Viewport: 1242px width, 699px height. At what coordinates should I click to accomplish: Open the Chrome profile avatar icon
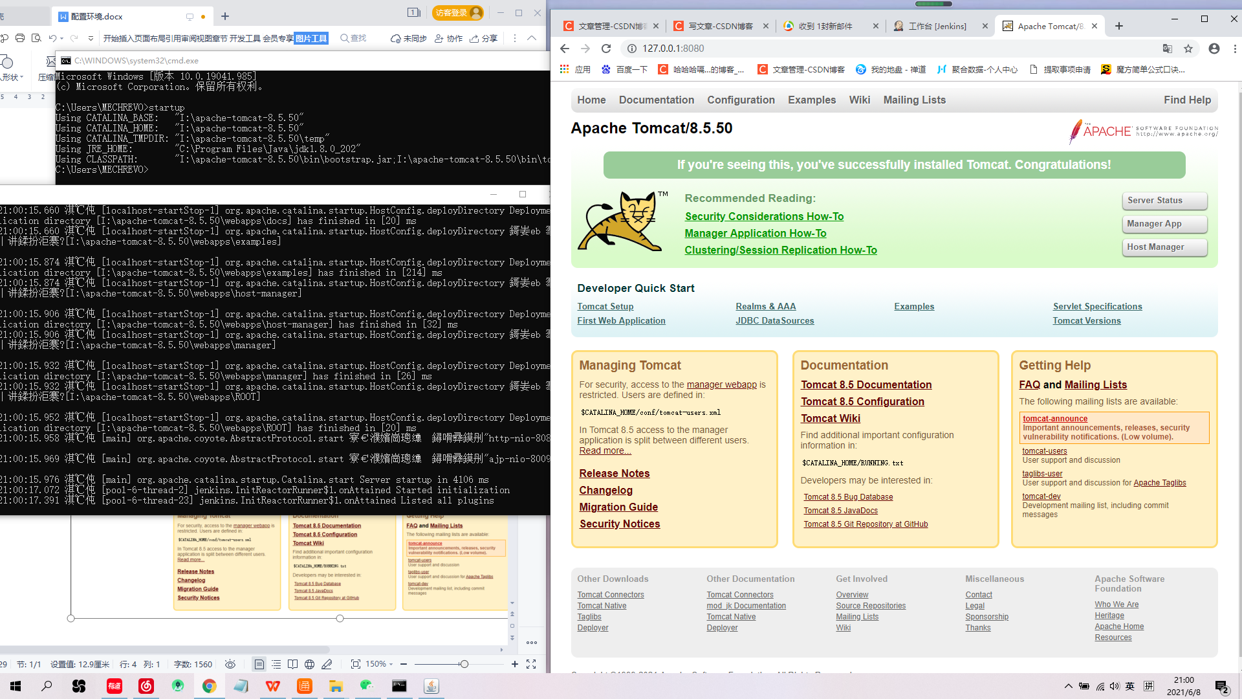[1214, 49]
